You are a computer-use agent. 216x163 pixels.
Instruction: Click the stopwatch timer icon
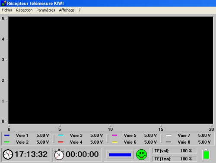tap(59, 154)
